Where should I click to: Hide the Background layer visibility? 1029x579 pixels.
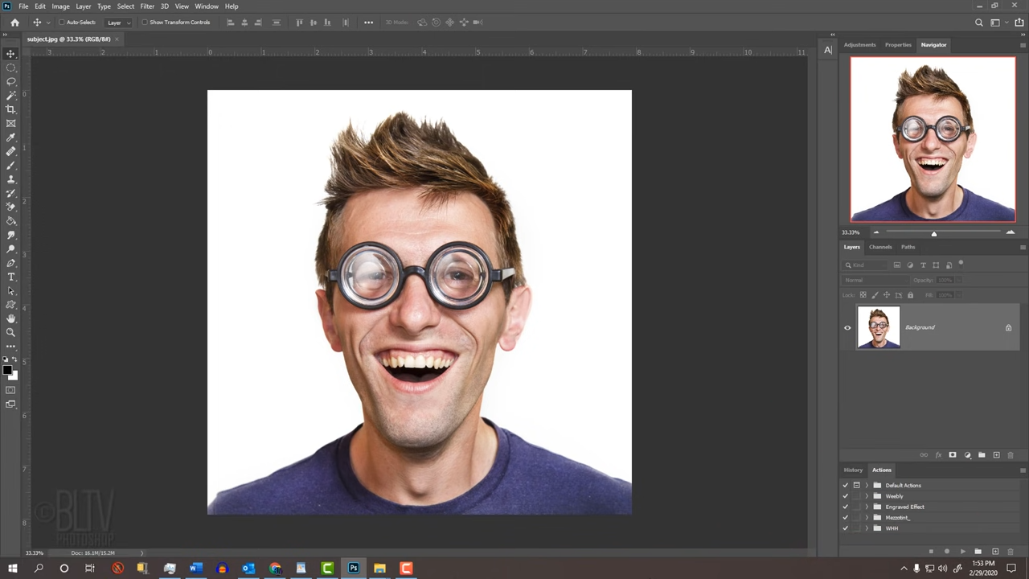click(847, 327)
